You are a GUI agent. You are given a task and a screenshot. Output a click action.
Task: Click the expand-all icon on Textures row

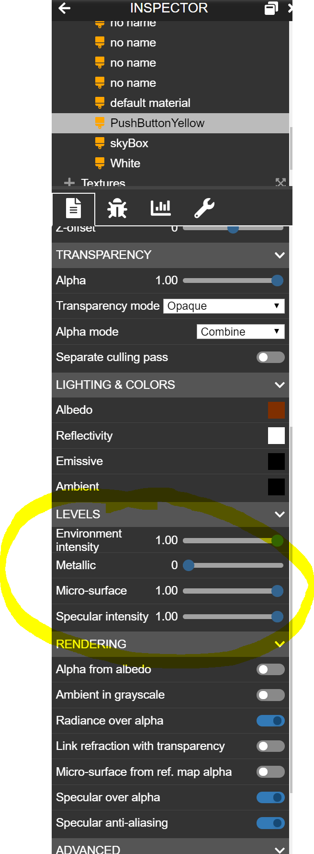tap(281, 182)
